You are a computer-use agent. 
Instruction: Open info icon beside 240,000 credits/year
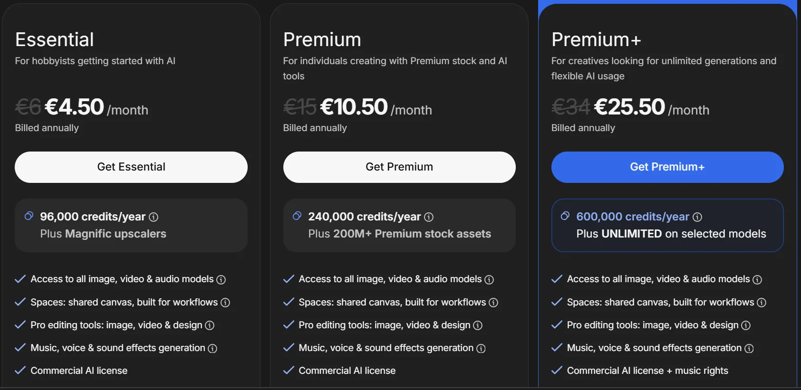[429, 217]
